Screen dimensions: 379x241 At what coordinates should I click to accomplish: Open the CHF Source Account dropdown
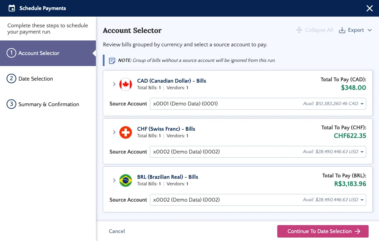258,152
